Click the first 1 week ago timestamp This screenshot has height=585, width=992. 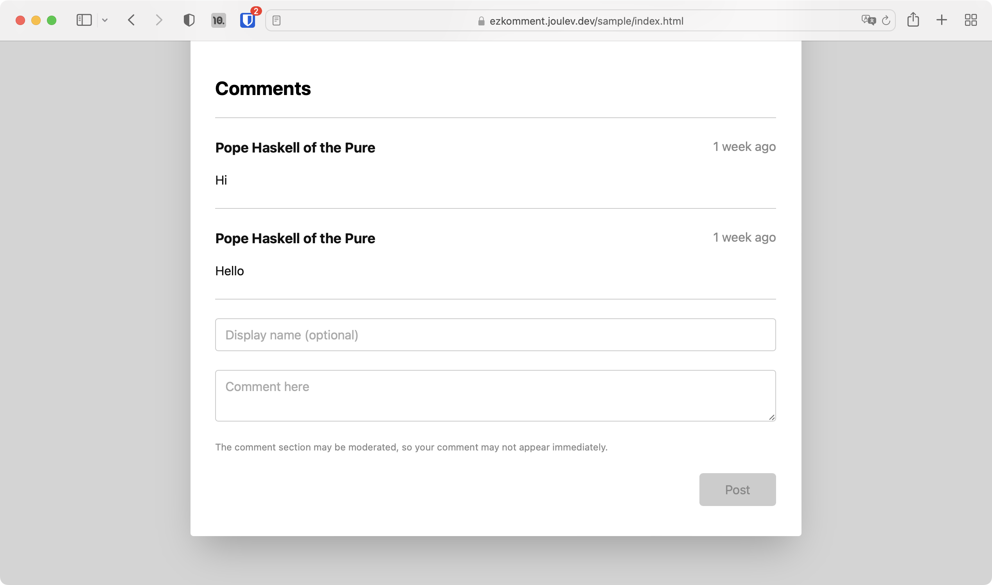tap(744, 146)
